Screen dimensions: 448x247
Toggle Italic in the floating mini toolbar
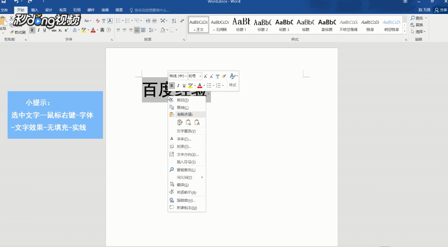[178, 85]
